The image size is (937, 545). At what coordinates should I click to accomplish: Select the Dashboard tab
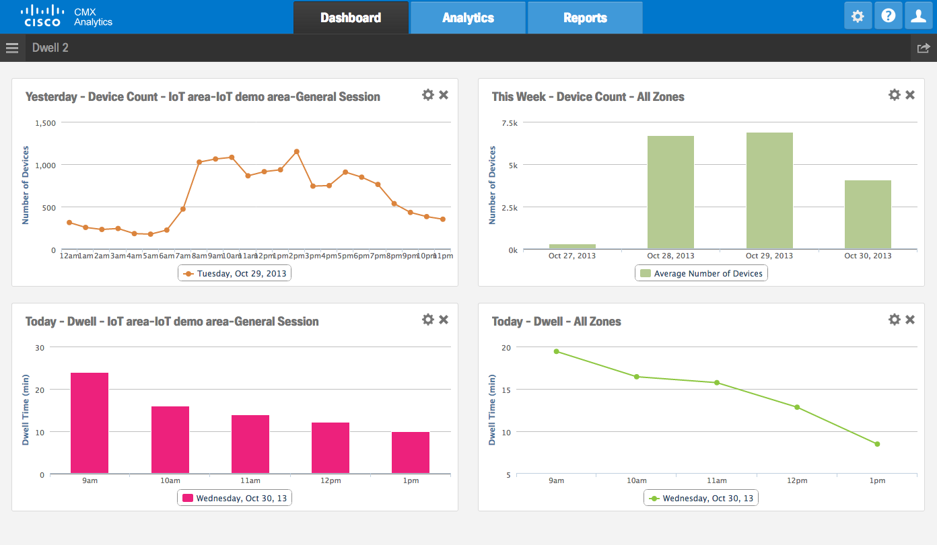(351, 18)
